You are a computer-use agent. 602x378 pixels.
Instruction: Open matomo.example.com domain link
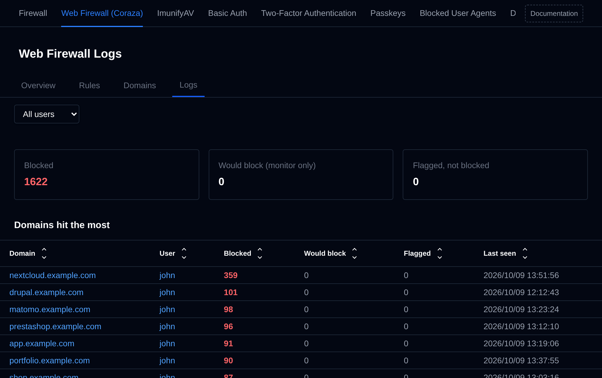point(50,310)
